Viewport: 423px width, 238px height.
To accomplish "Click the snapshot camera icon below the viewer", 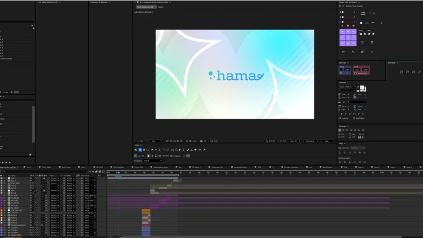I will [x=202, y=141].
